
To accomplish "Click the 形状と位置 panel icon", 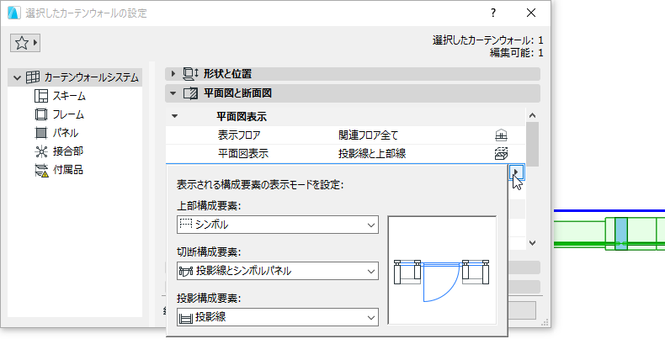I will [x=190, y=74].
